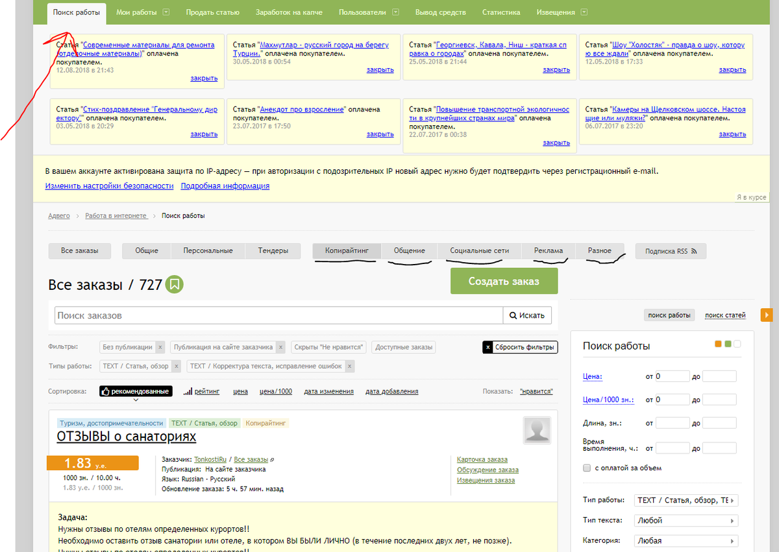Viewport: 779px width, 552px height.
Task: Open the Статистика menu item
Action: 501,12
